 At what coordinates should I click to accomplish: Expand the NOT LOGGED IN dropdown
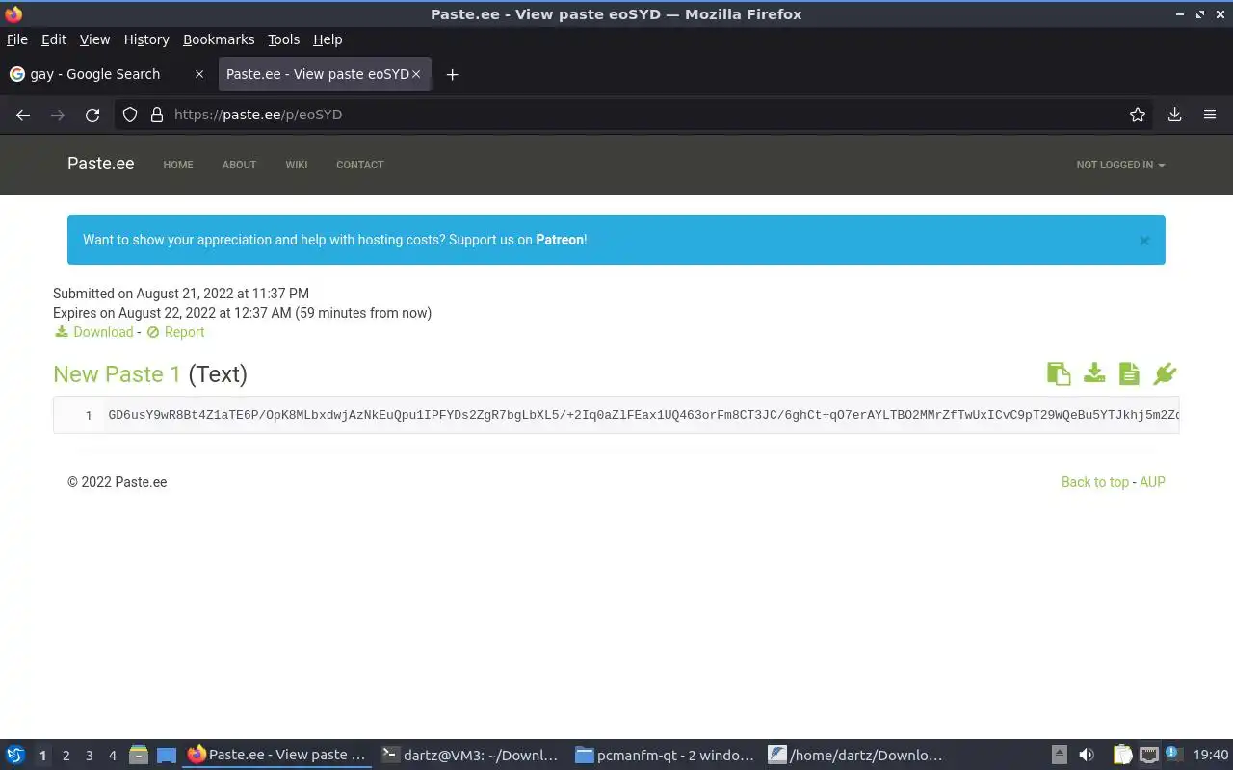click(x=1120, y=165)
